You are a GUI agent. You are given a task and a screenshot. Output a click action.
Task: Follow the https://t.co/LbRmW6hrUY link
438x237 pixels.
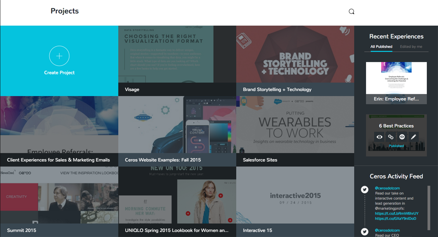pyautogui.click(x=397, y=213)
